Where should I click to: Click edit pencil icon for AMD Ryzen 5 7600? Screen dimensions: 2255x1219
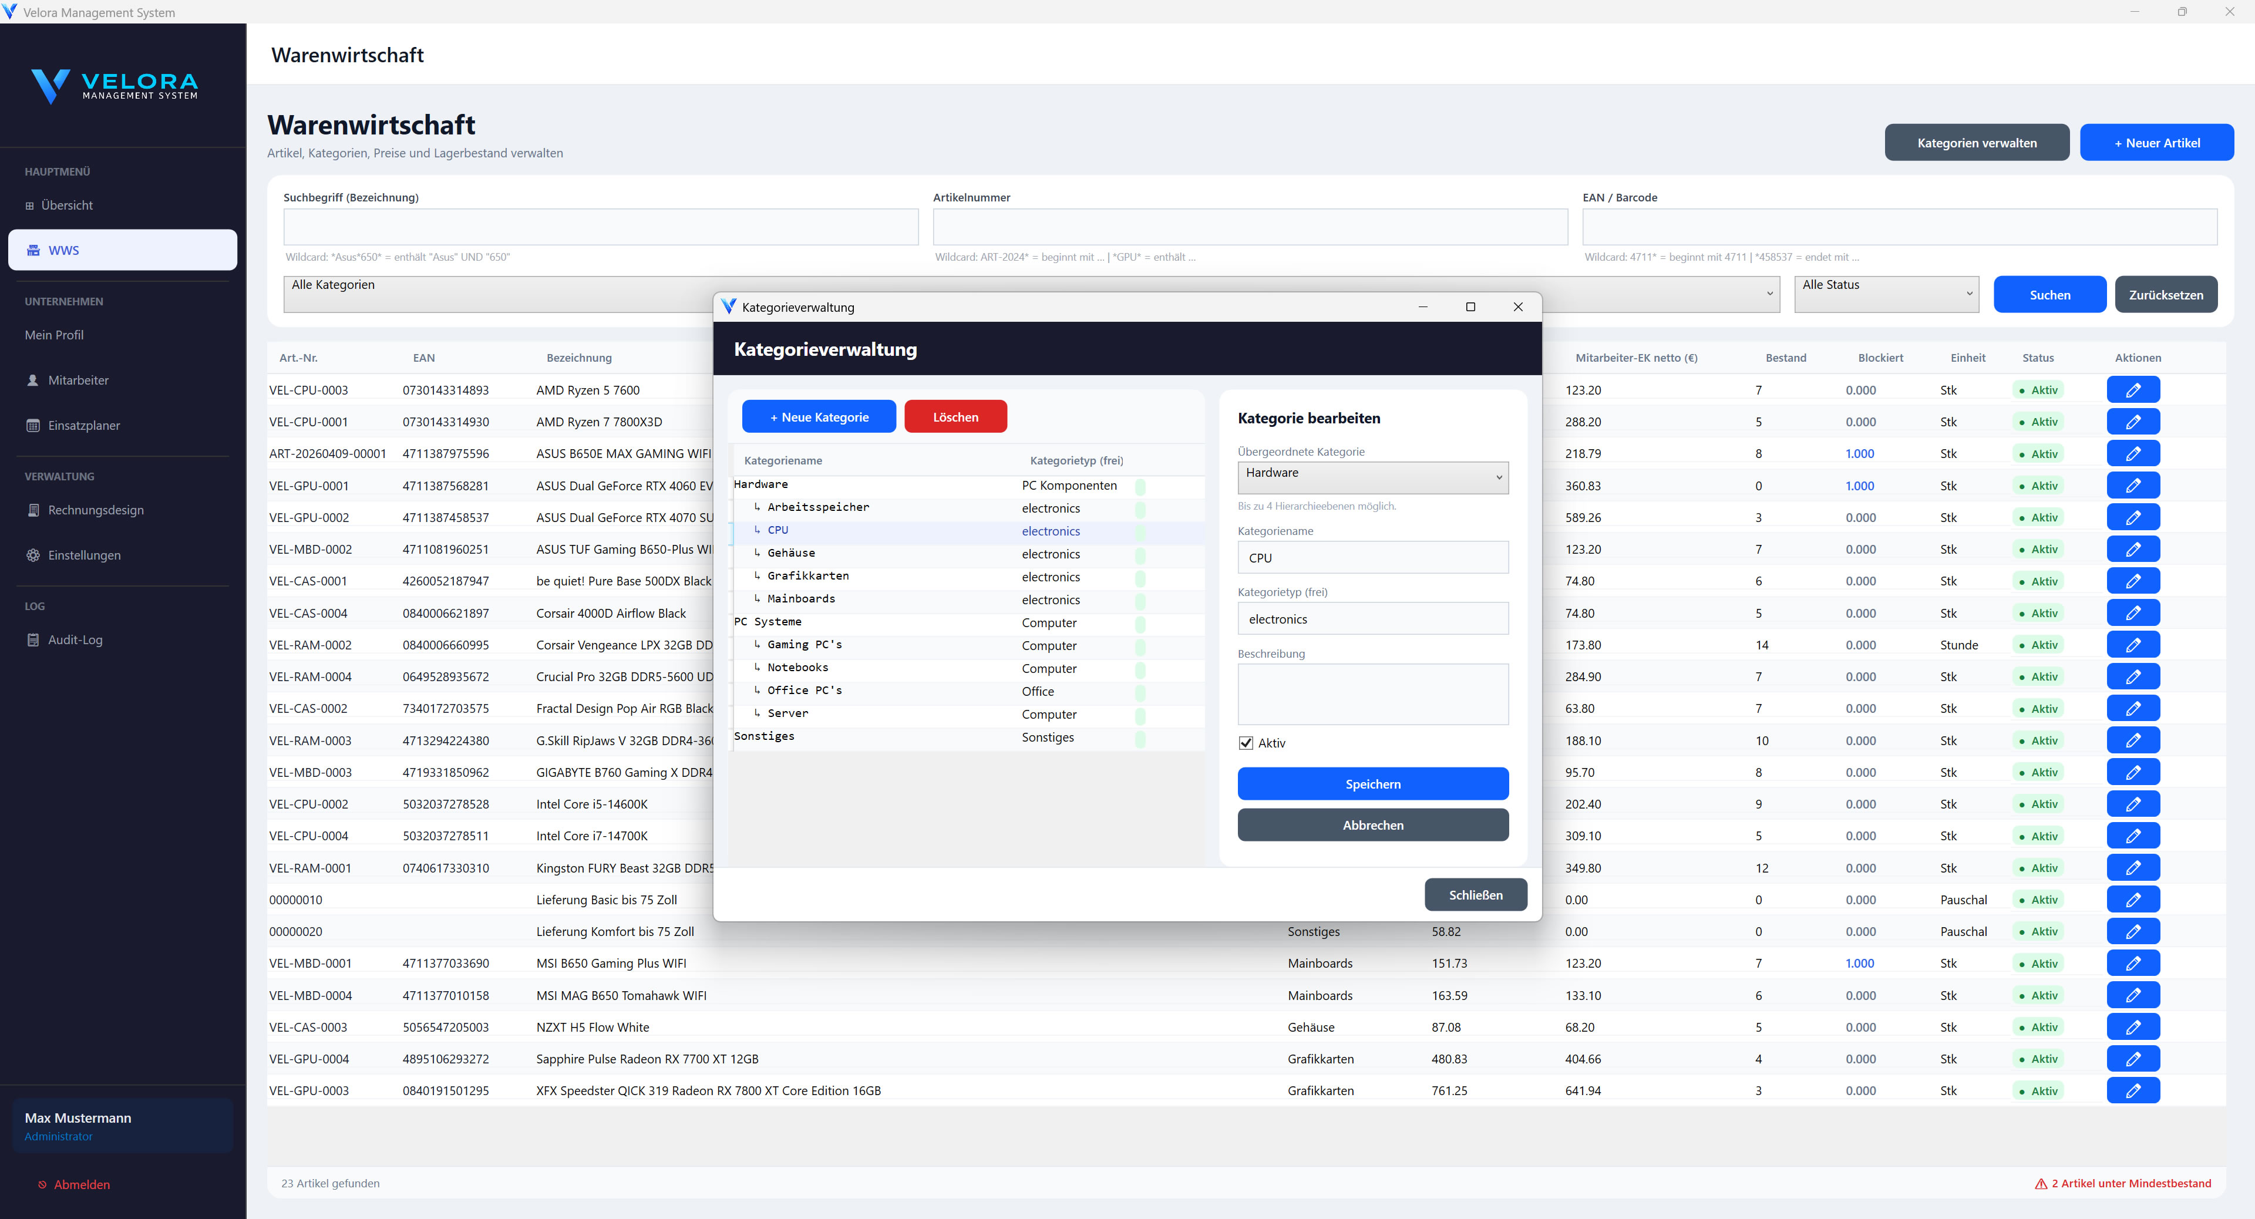(2132, 390)
